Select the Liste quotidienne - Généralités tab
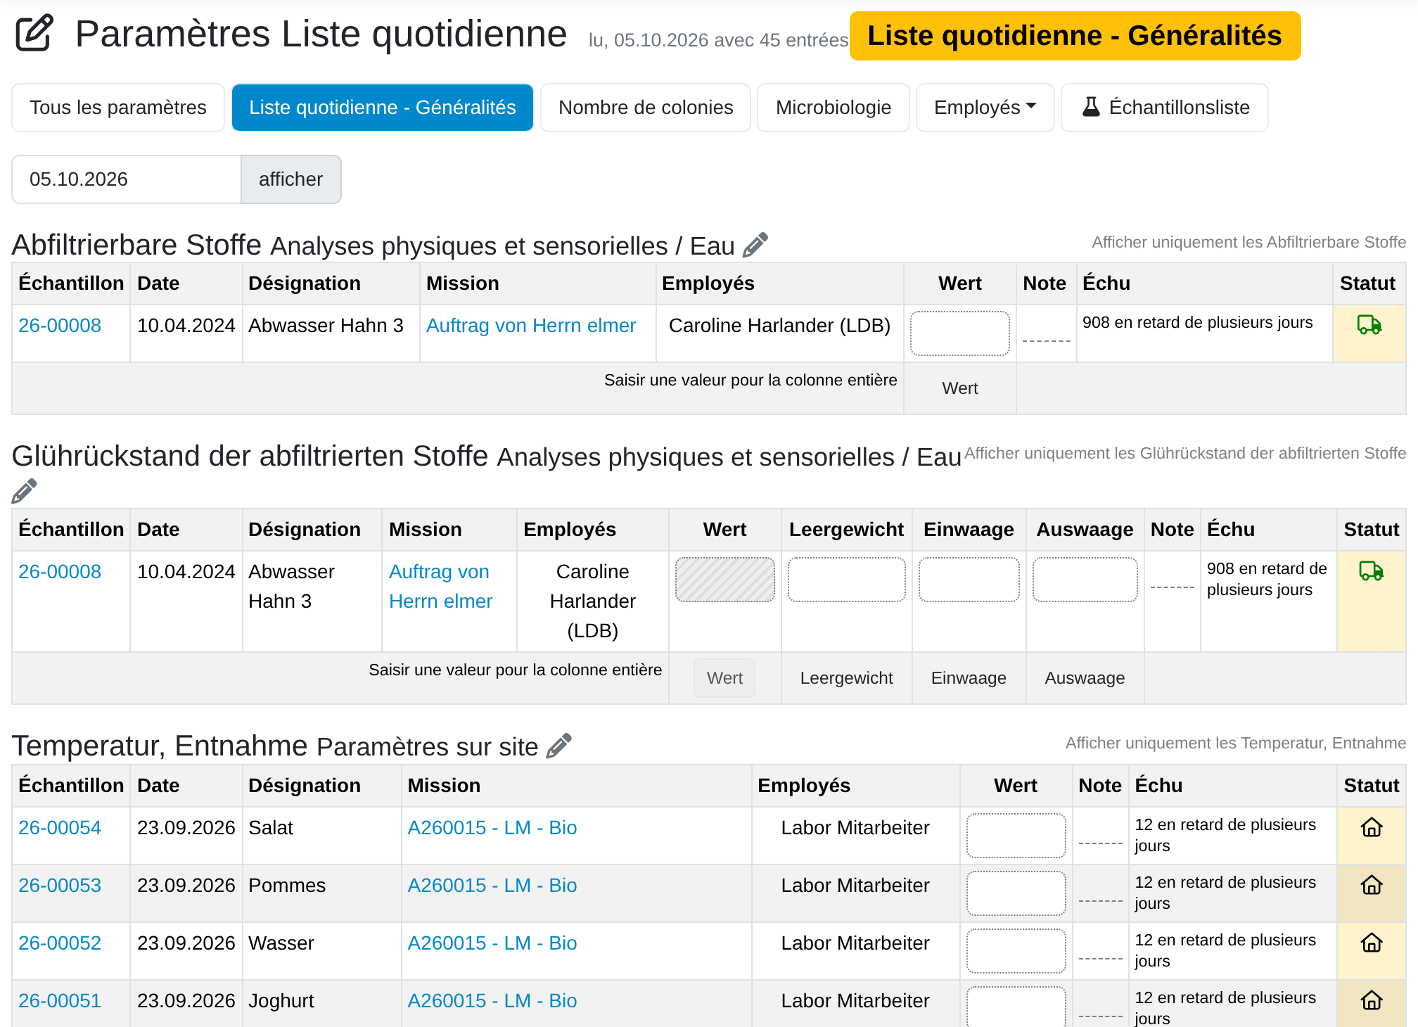Viewport: 1418px width, 1027px height. pyautogui.click(x=383, y=108)
